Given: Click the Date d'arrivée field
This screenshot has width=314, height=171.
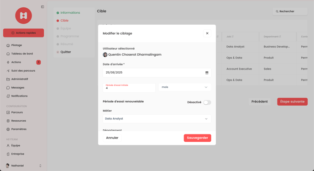Looking at the screenshot, I should click(157, 73).
